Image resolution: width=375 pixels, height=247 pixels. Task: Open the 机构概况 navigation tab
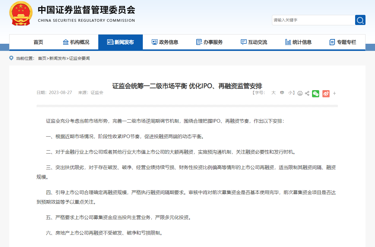pos(76,42)
